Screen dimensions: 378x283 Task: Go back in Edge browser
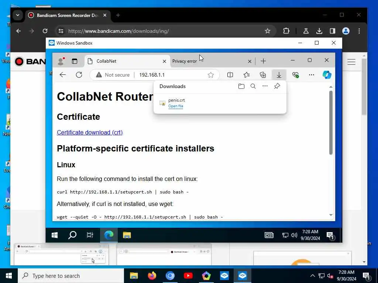[63, 75]
